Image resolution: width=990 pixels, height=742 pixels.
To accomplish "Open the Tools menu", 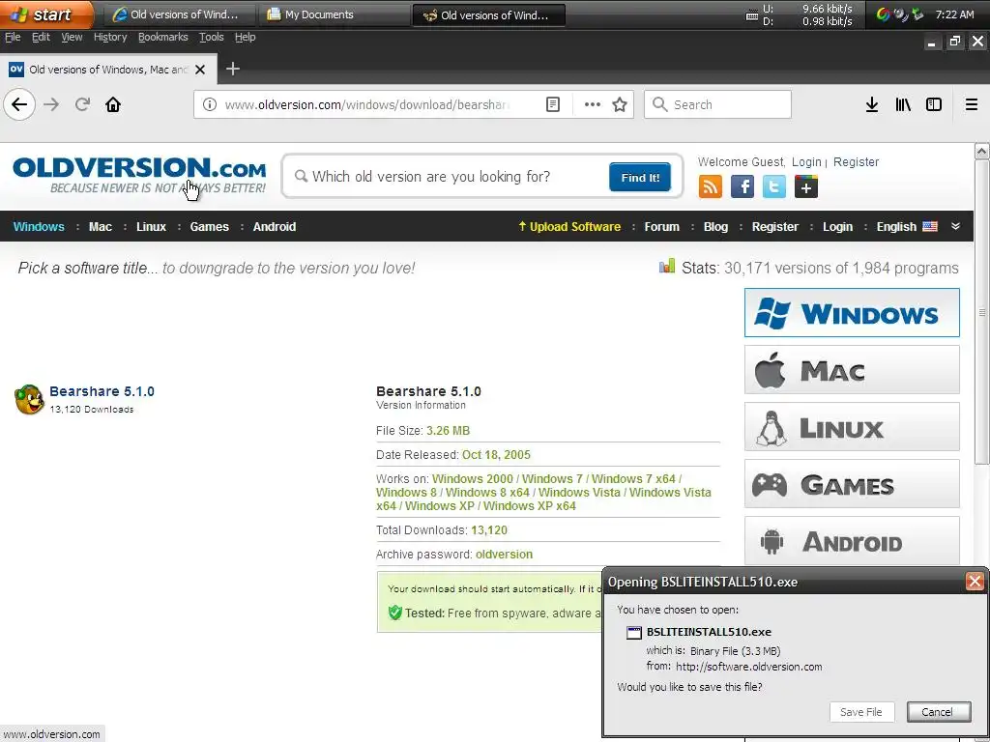I will (211, 37).
